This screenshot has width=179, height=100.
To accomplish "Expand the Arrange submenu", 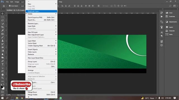I will (x=41, y=70).
